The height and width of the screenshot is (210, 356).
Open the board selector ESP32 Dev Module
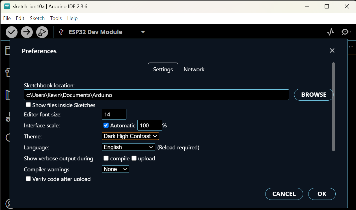click(102, 32)
